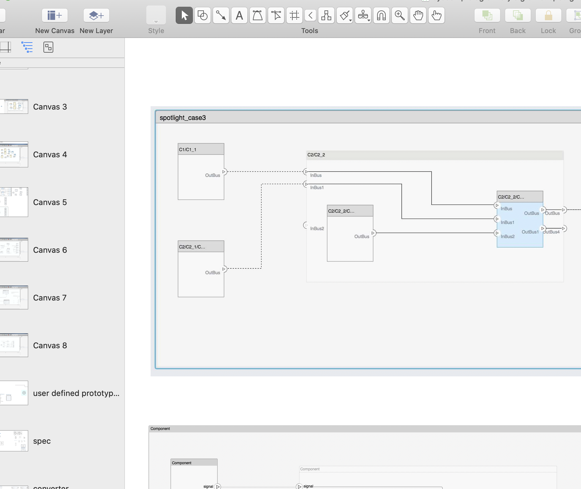Click the New Layer button

click(96, 15)
